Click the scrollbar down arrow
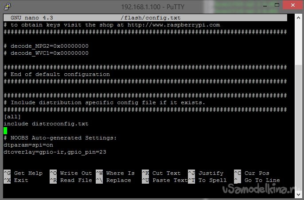This screenshot has width=304, height=200. pos(298,194)
